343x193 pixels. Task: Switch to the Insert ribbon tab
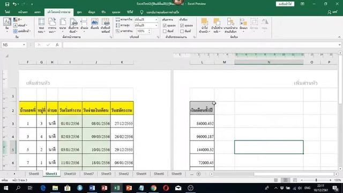tap(38, 12)
